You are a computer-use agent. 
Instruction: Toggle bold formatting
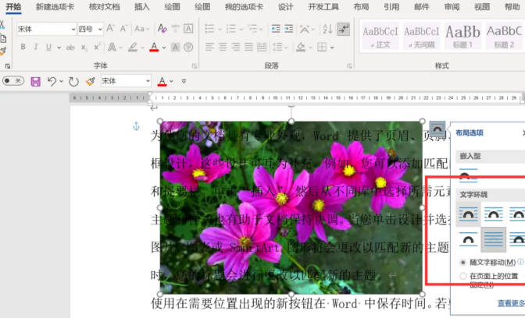coord(23,47)
